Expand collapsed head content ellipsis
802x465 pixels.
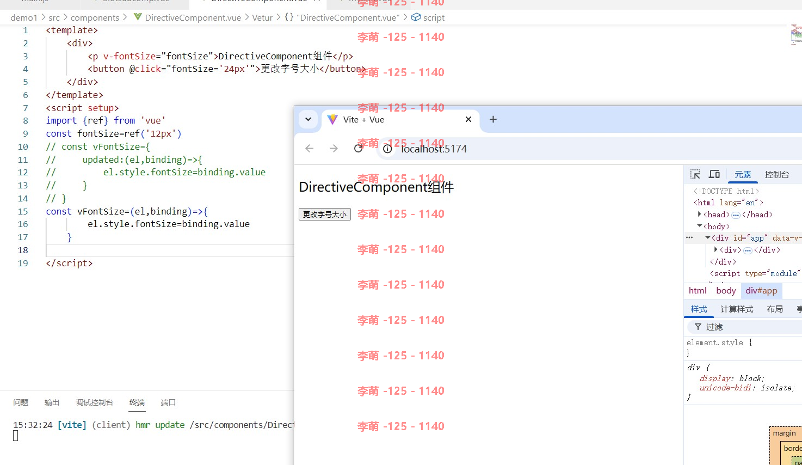[x=736, y=215]
